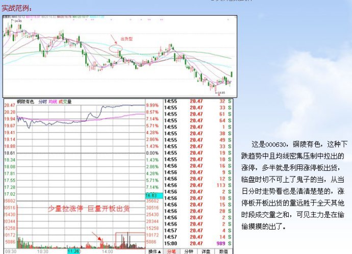Click the 20.47 top price axis label
The height and width of the screenshot is (254, 352).
click(x=10, y=105)
